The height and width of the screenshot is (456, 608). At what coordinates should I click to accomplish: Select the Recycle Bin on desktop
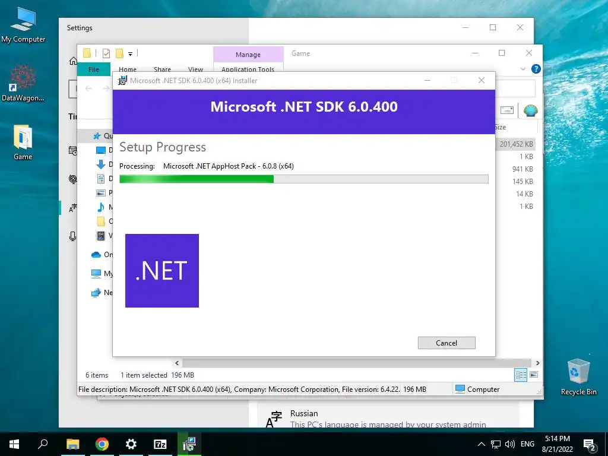point(578,376)
